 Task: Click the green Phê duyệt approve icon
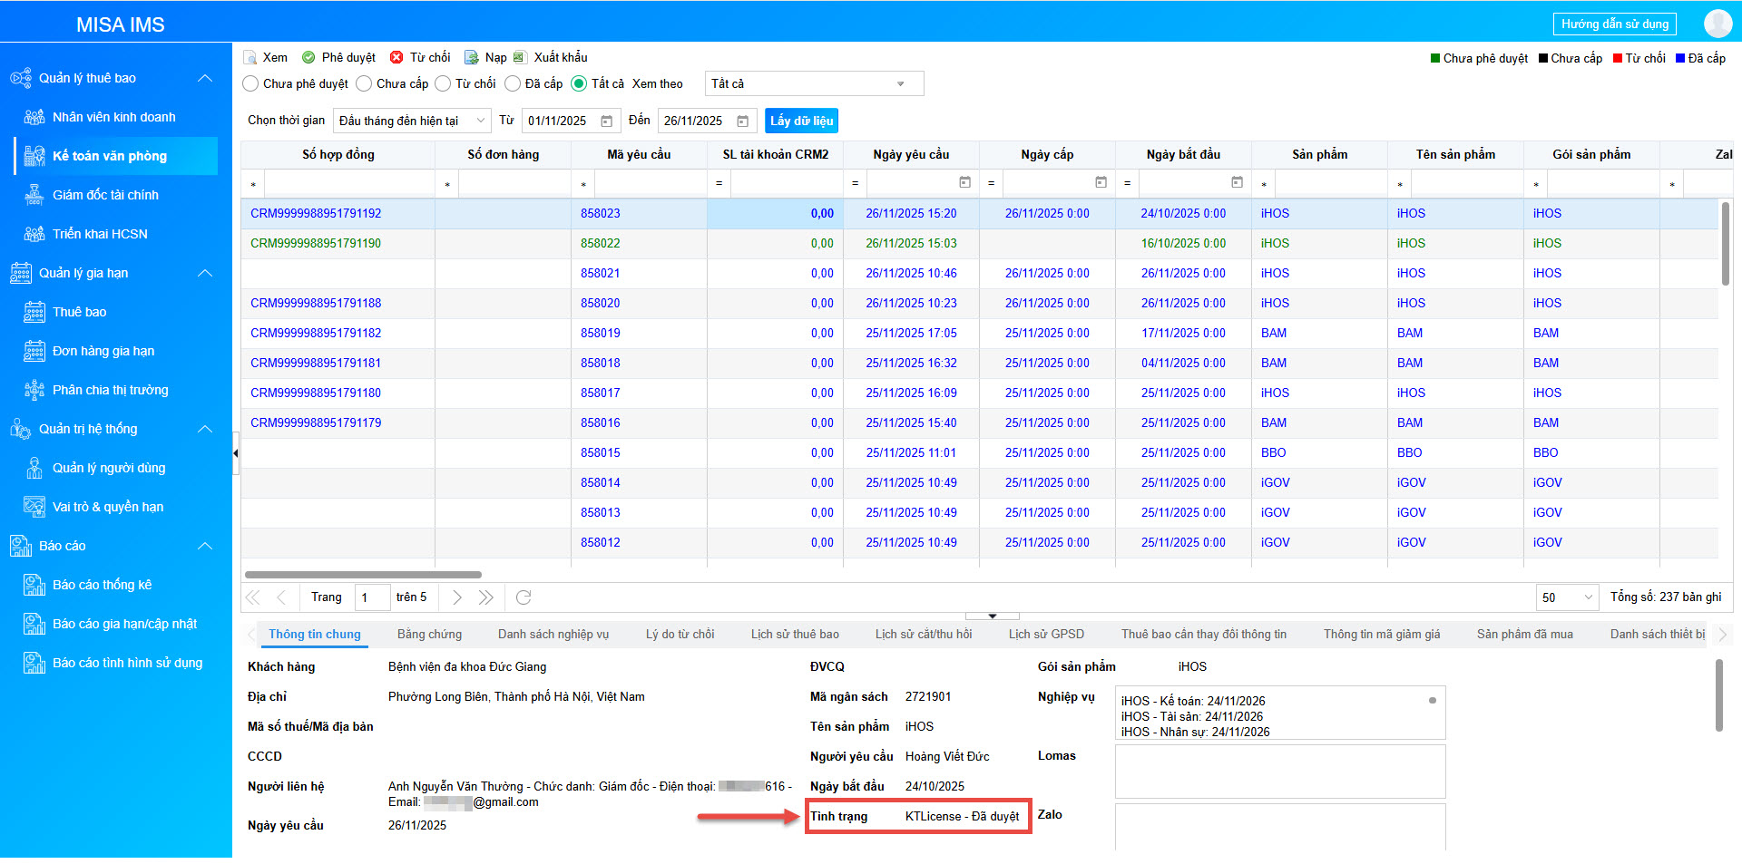point(308,58)
